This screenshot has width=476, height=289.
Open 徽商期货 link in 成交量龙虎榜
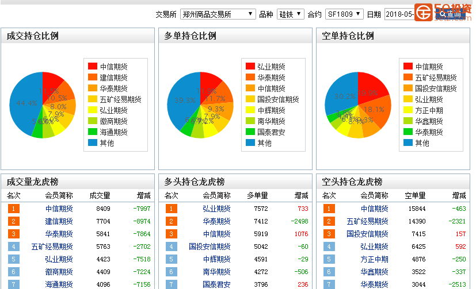[x=59, y=272]
